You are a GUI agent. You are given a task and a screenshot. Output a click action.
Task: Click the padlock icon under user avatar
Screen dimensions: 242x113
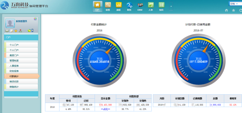coord(16,31)
